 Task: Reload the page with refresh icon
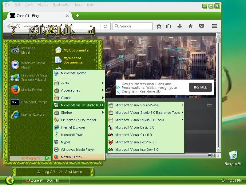(105, 26)
